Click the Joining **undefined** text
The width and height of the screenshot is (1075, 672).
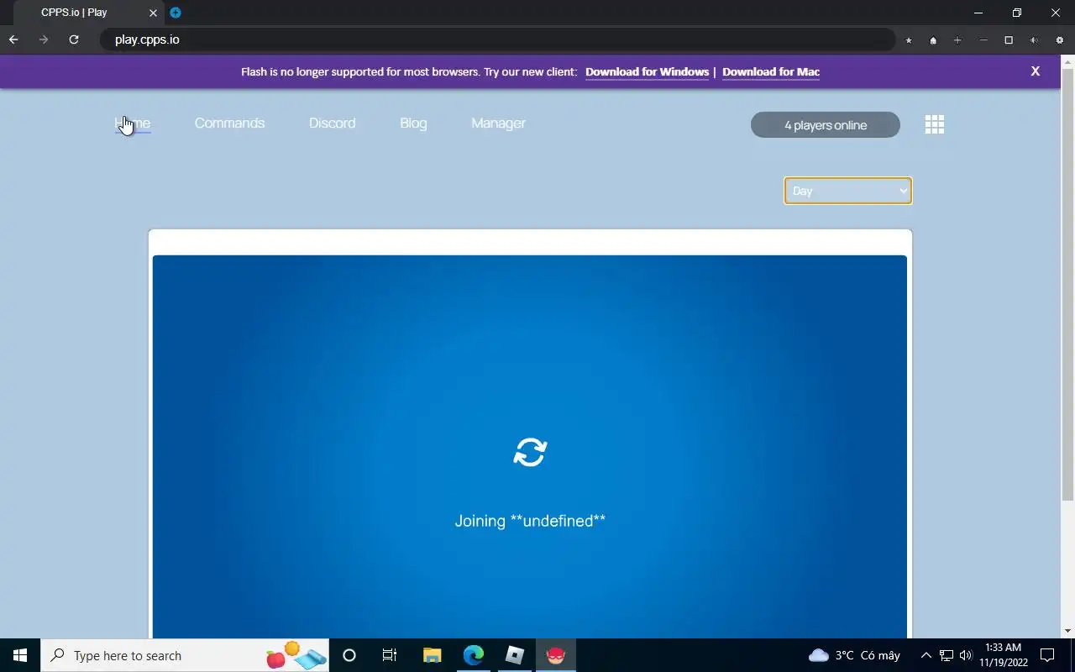(530, 521)
